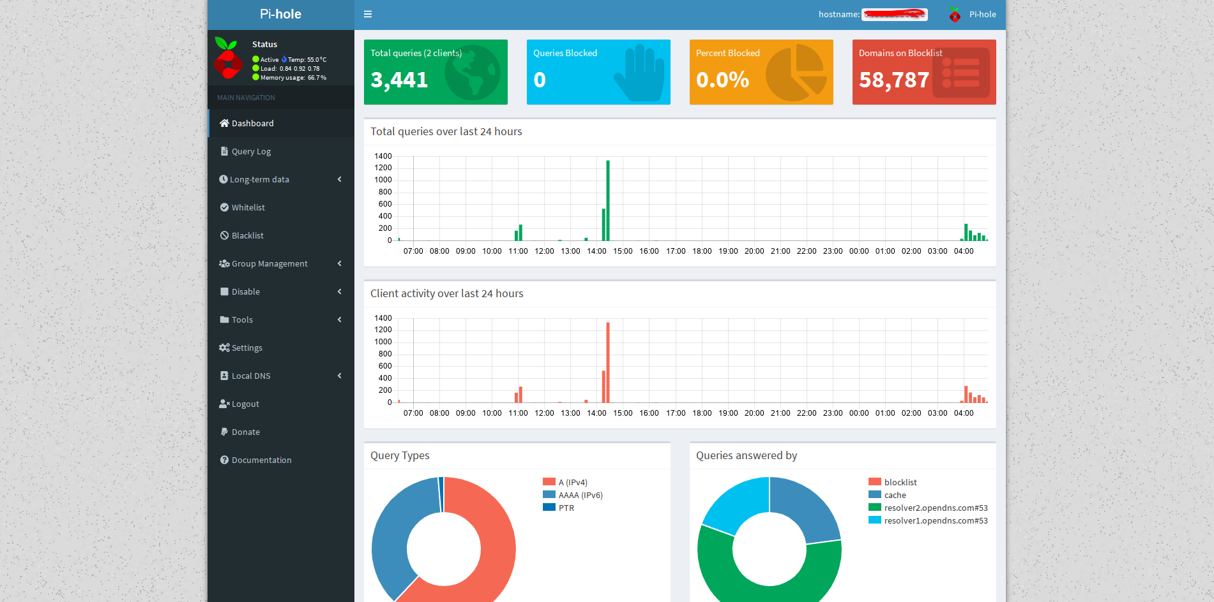Toggle the resolver2.opendns.com#53 legend swatch
The image size is (1214, 602).
coord(875,508)
